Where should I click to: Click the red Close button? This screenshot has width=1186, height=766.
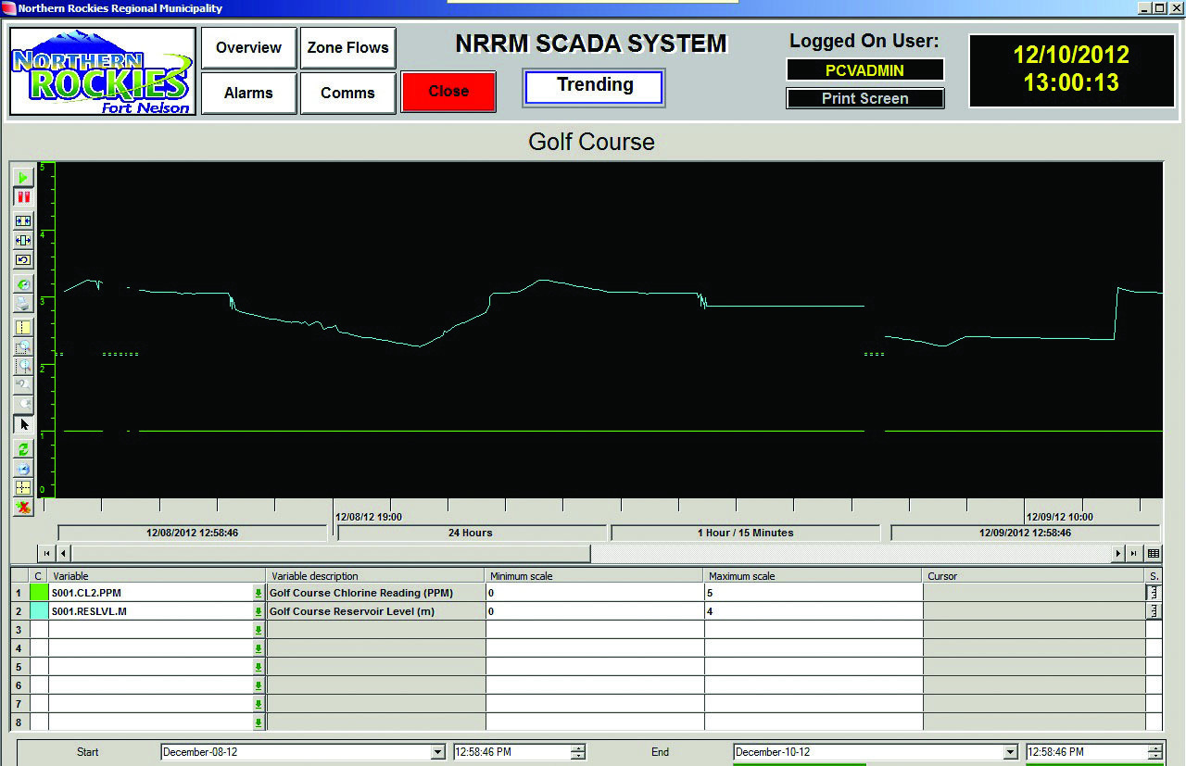[448, 92]
